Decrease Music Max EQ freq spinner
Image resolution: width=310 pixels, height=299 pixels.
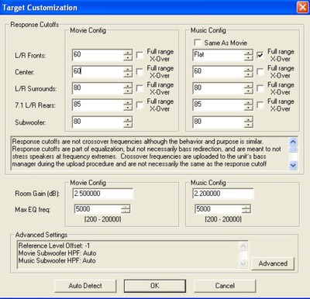(x=246, y=211)
